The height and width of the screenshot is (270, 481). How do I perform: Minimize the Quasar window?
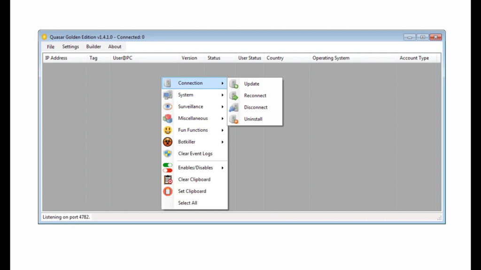(x=410, y=37)
